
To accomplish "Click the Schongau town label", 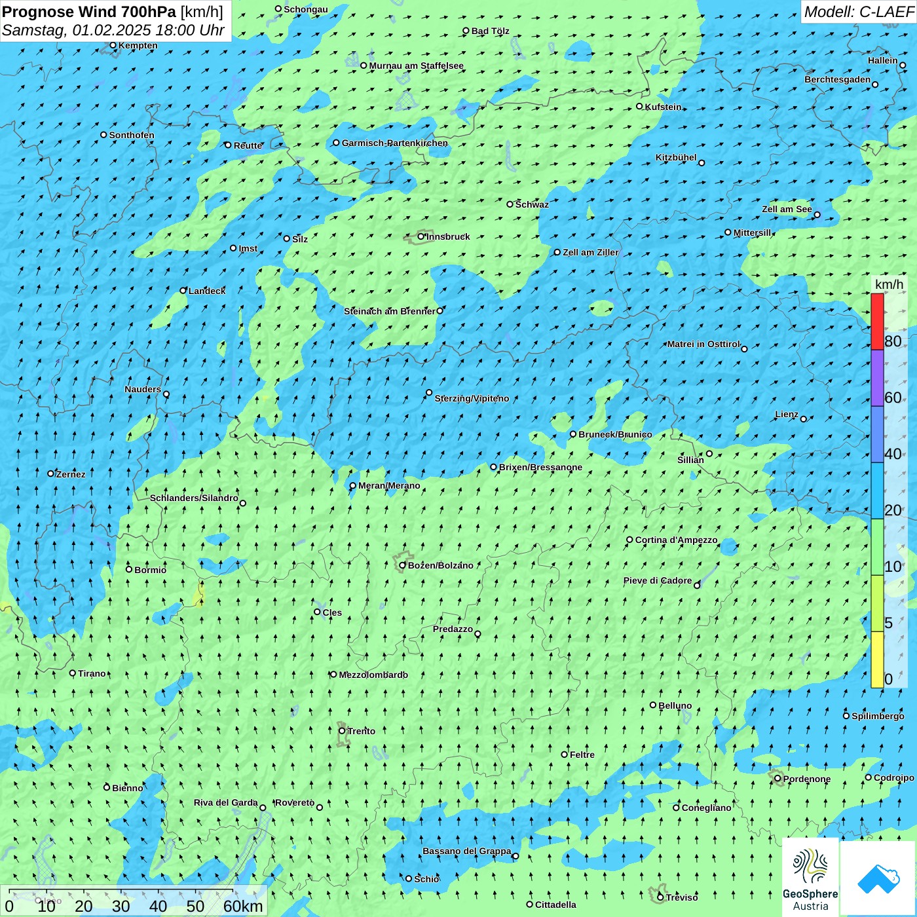I will [306, 9].
